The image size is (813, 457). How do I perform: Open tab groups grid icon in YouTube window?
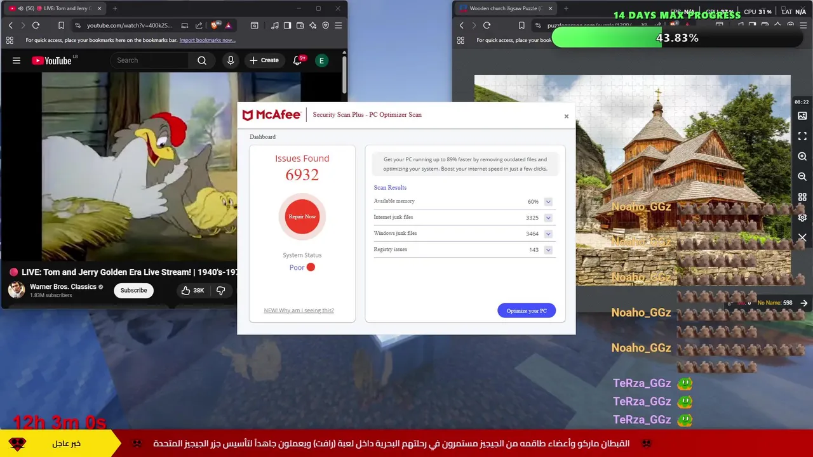[10, 40]
